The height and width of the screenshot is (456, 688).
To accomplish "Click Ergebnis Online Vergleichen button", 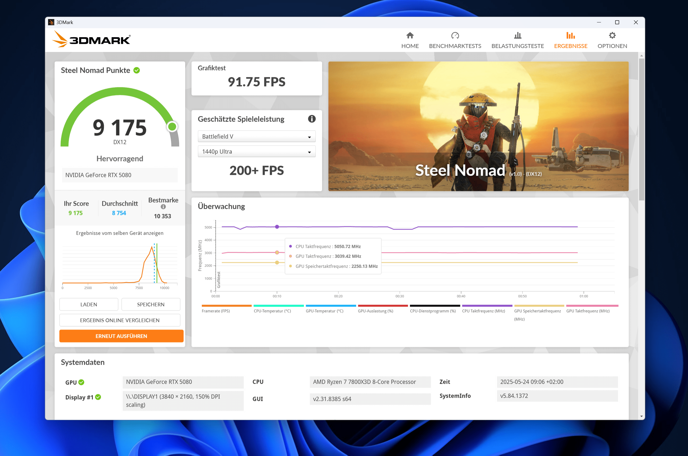I will click(x=120, y=320).
